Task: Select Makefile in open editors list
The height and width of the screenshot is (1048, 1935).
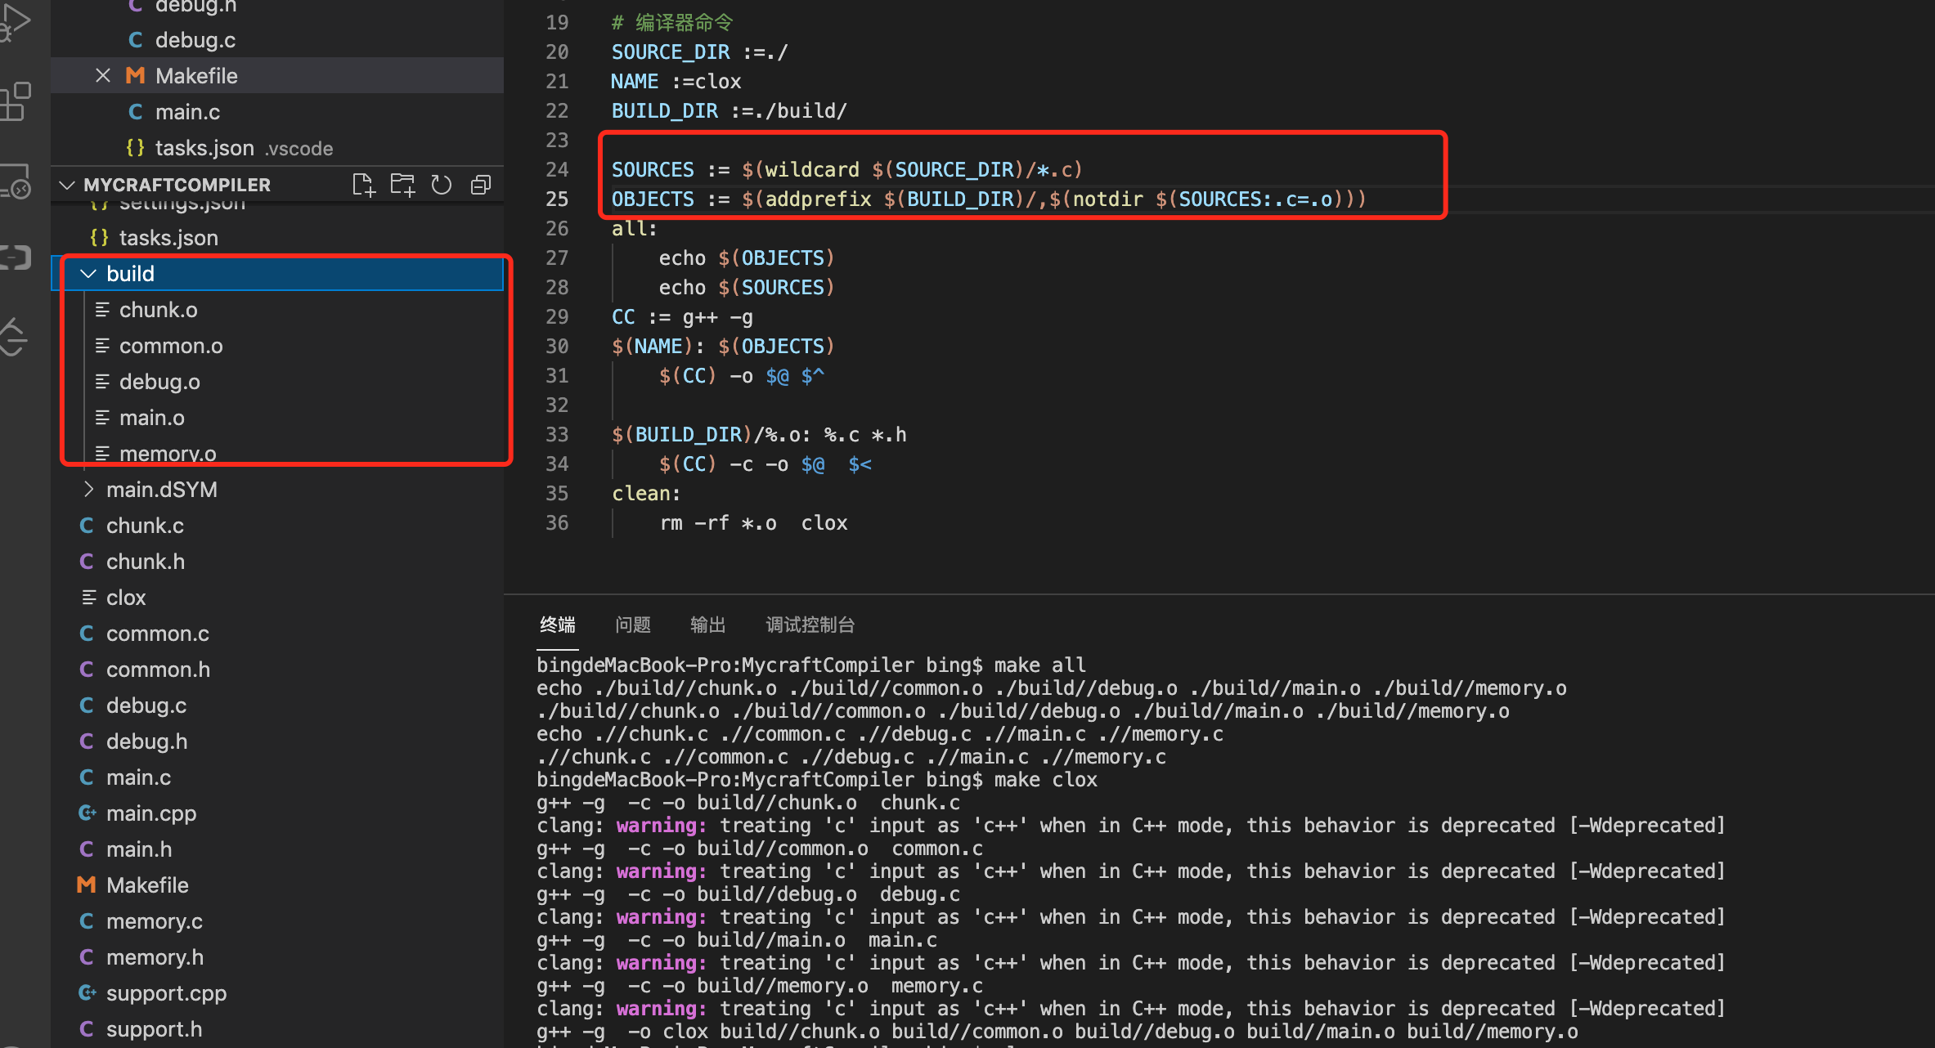Action: point(277,76)
